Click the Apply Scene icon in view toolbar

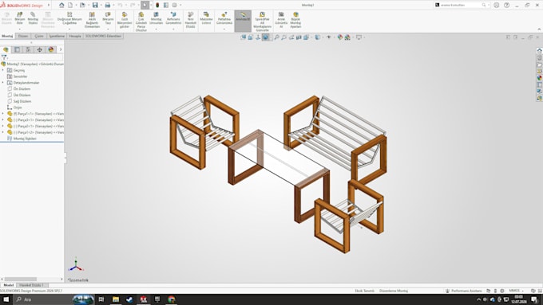347,37
